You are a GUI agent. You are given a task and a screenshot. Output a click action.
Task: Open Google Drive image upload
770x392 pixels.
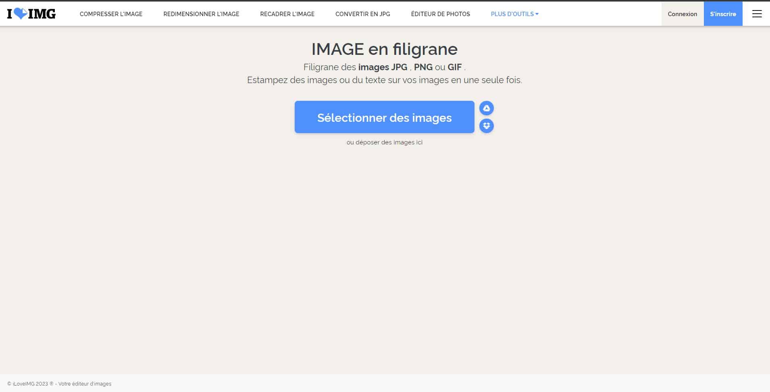pyautogui.click(x=487, y=108)
